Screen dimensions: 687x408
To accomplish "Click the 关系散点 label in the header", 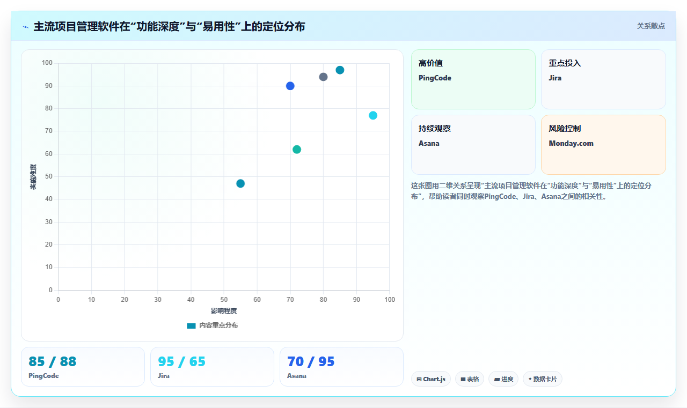I will pyautogui.click(x=651, y=26).
